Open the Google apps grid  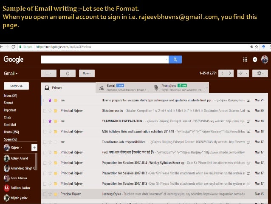point(245,60)
